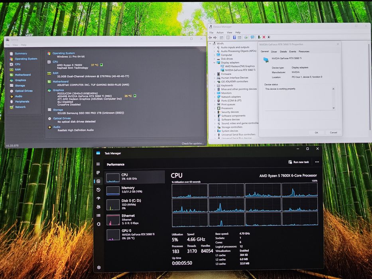The image size is (372, 279).
Task: Switch to Driver tab in RTX 5060 Ti Properties
Action: coord(274,51)
